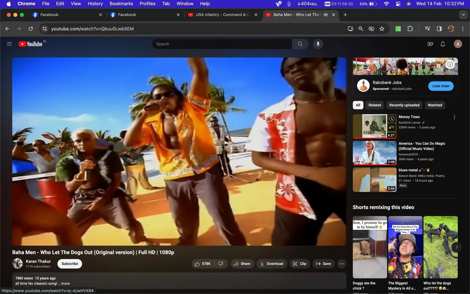Open Money Trees video thumbnail
Screen dimensions: 470x294
(x=375, y=126)
